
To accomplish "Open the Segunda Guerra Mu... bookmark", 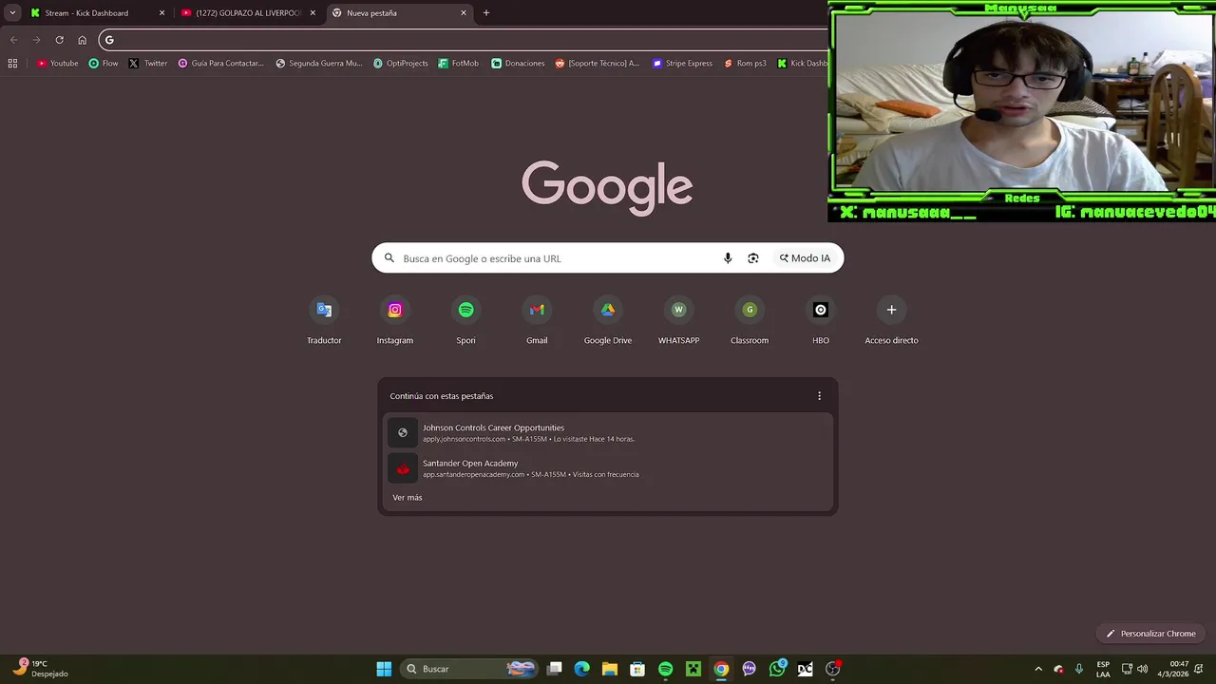I will pos(319,64).
